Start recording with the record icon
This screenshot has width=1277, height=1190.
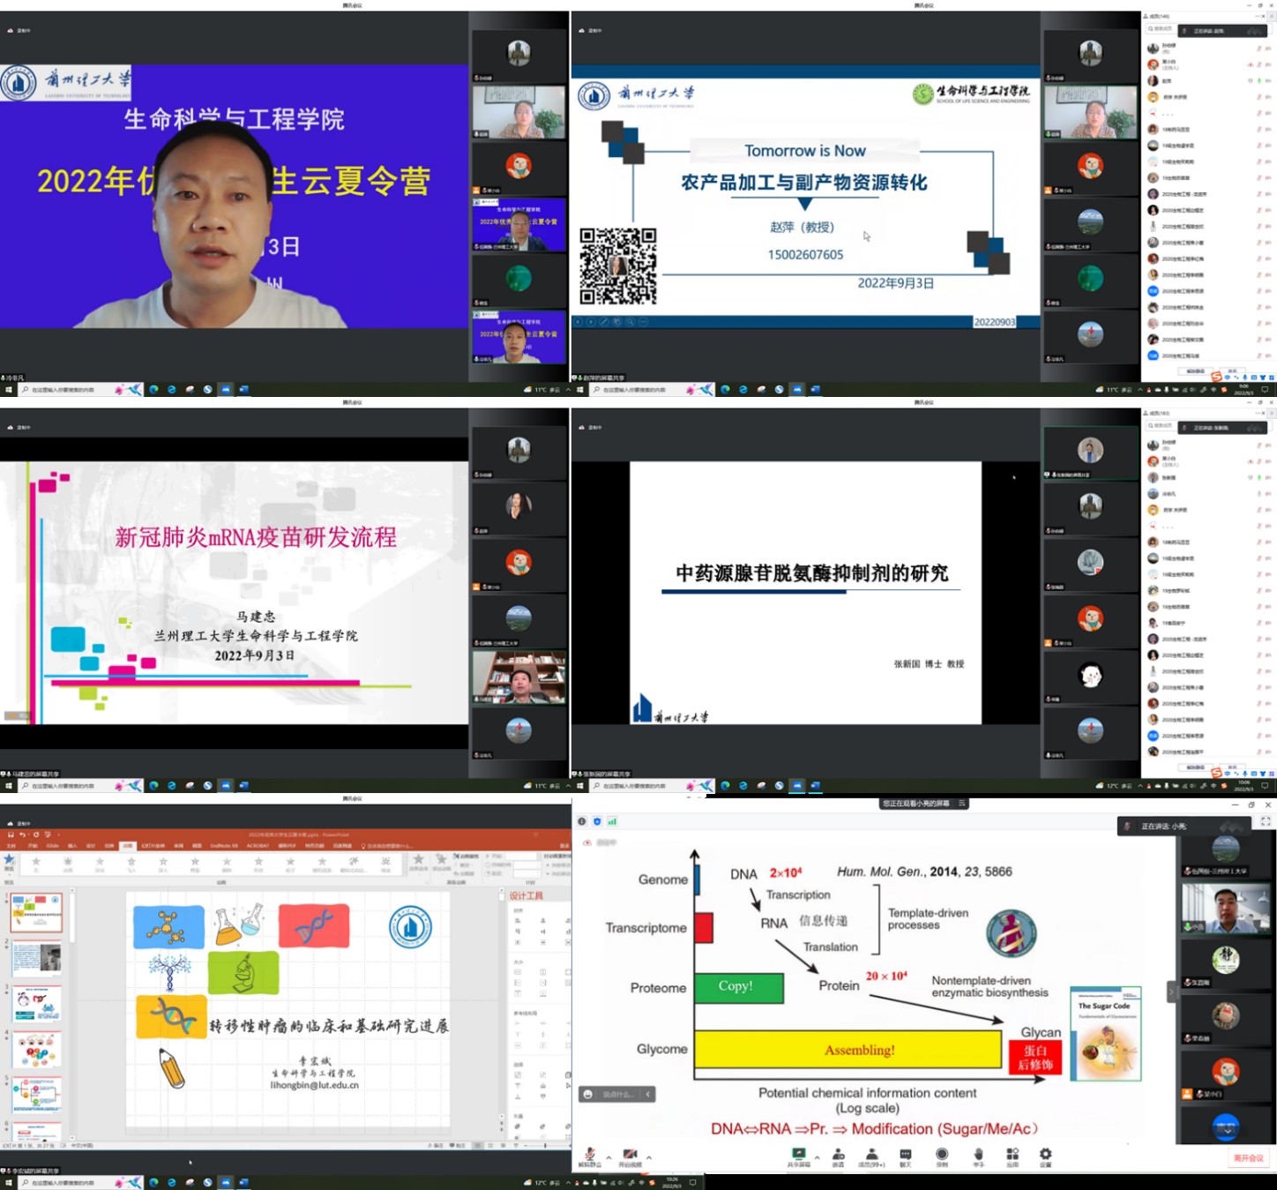coord(942,1155)
